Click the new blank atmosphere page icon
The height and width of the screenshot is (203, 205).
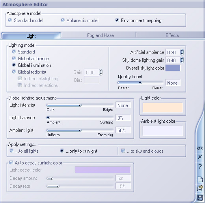[200, 179]
